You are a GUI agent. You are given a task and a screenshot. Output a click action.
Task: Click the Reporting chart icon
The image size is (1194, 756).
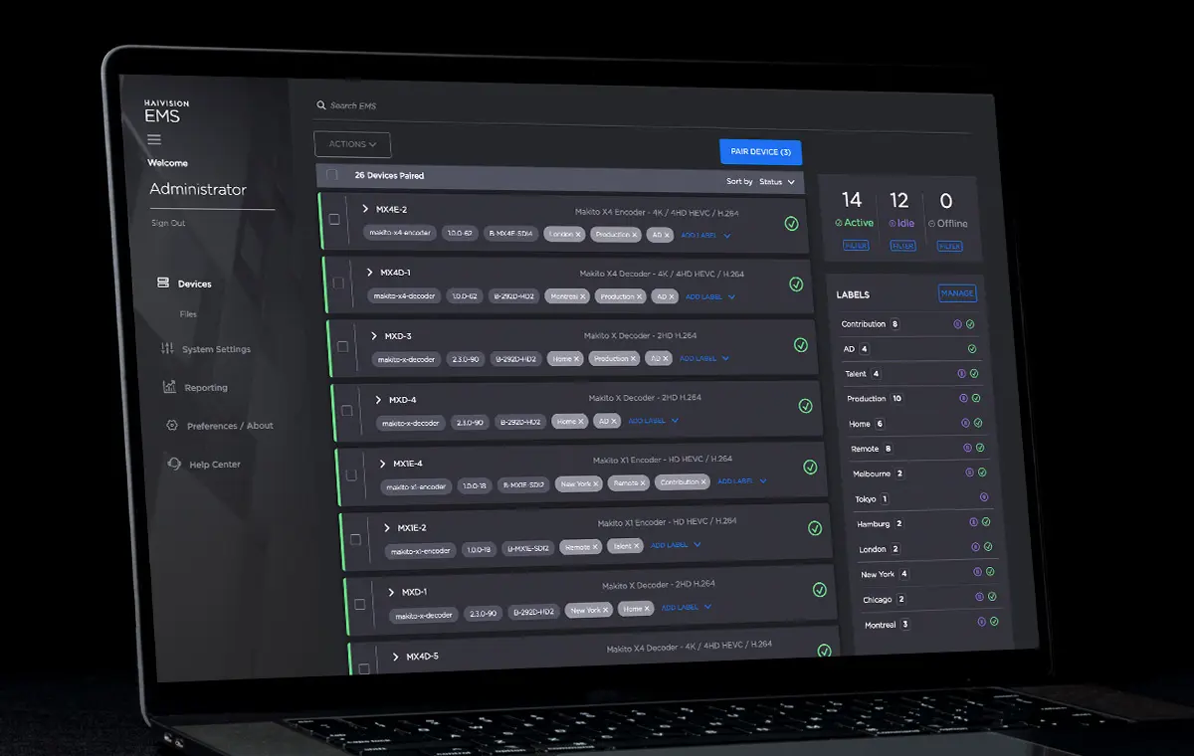[169, 387]
